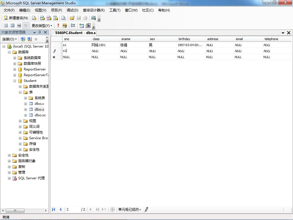Click the move to previous row button
The height and width of the screenshot is (220, 293).
coord(60,209)
